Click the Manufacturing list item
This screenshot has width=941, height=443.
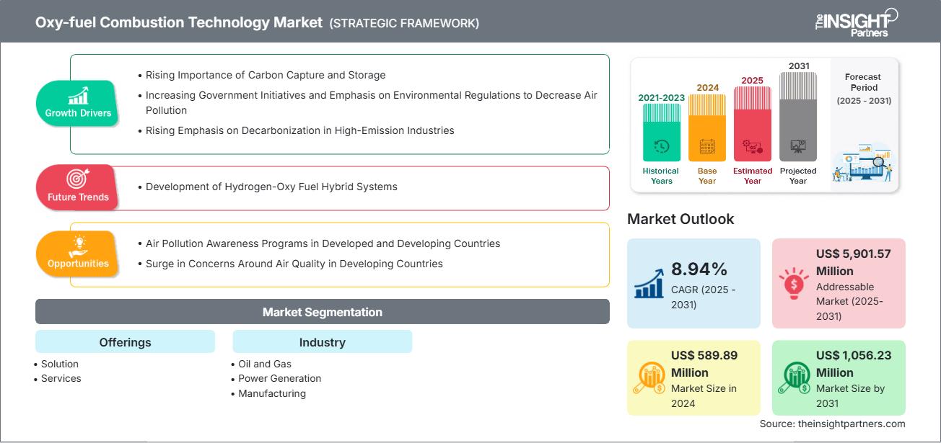(272, 393)
